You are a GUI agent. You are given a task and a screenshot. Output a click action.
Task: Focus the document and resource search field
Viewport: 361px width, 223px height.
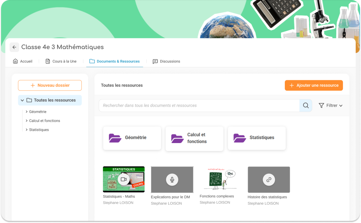tap(199, 105)
